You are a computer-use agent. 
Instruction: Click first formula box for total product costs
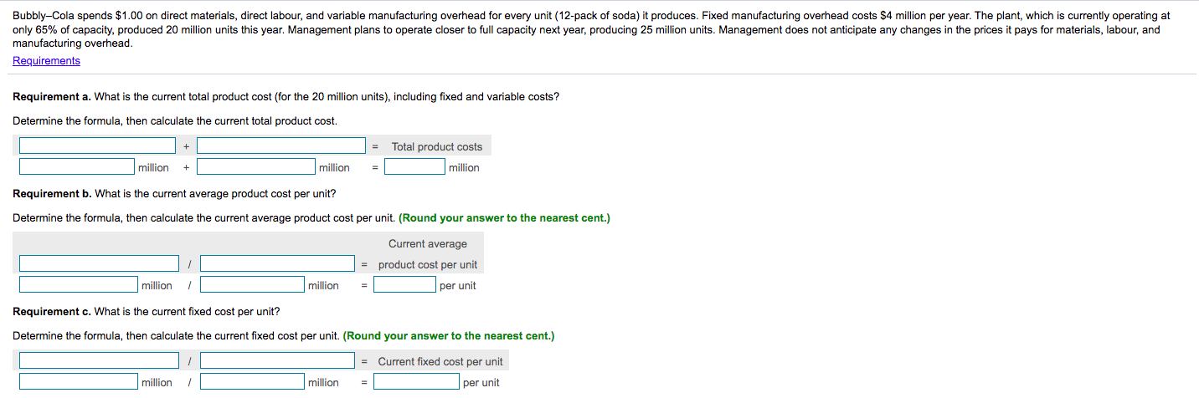pyautogui.click(x=98, y=146)
